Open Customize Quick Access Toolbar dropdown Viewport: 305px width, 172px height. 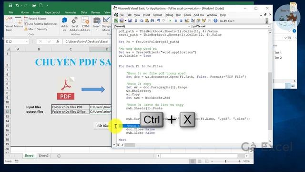coord(48,5)
